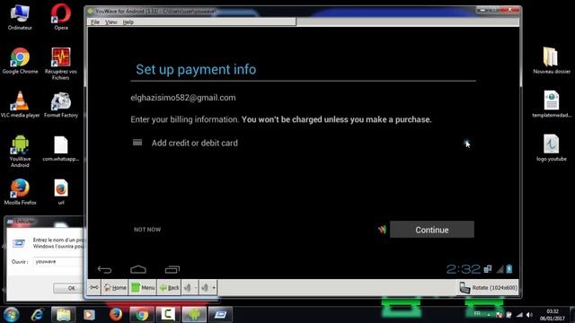Open Internet Explorer from the taskbar
The width and height of the screenshot is (575, 323).
click(37, 315)
